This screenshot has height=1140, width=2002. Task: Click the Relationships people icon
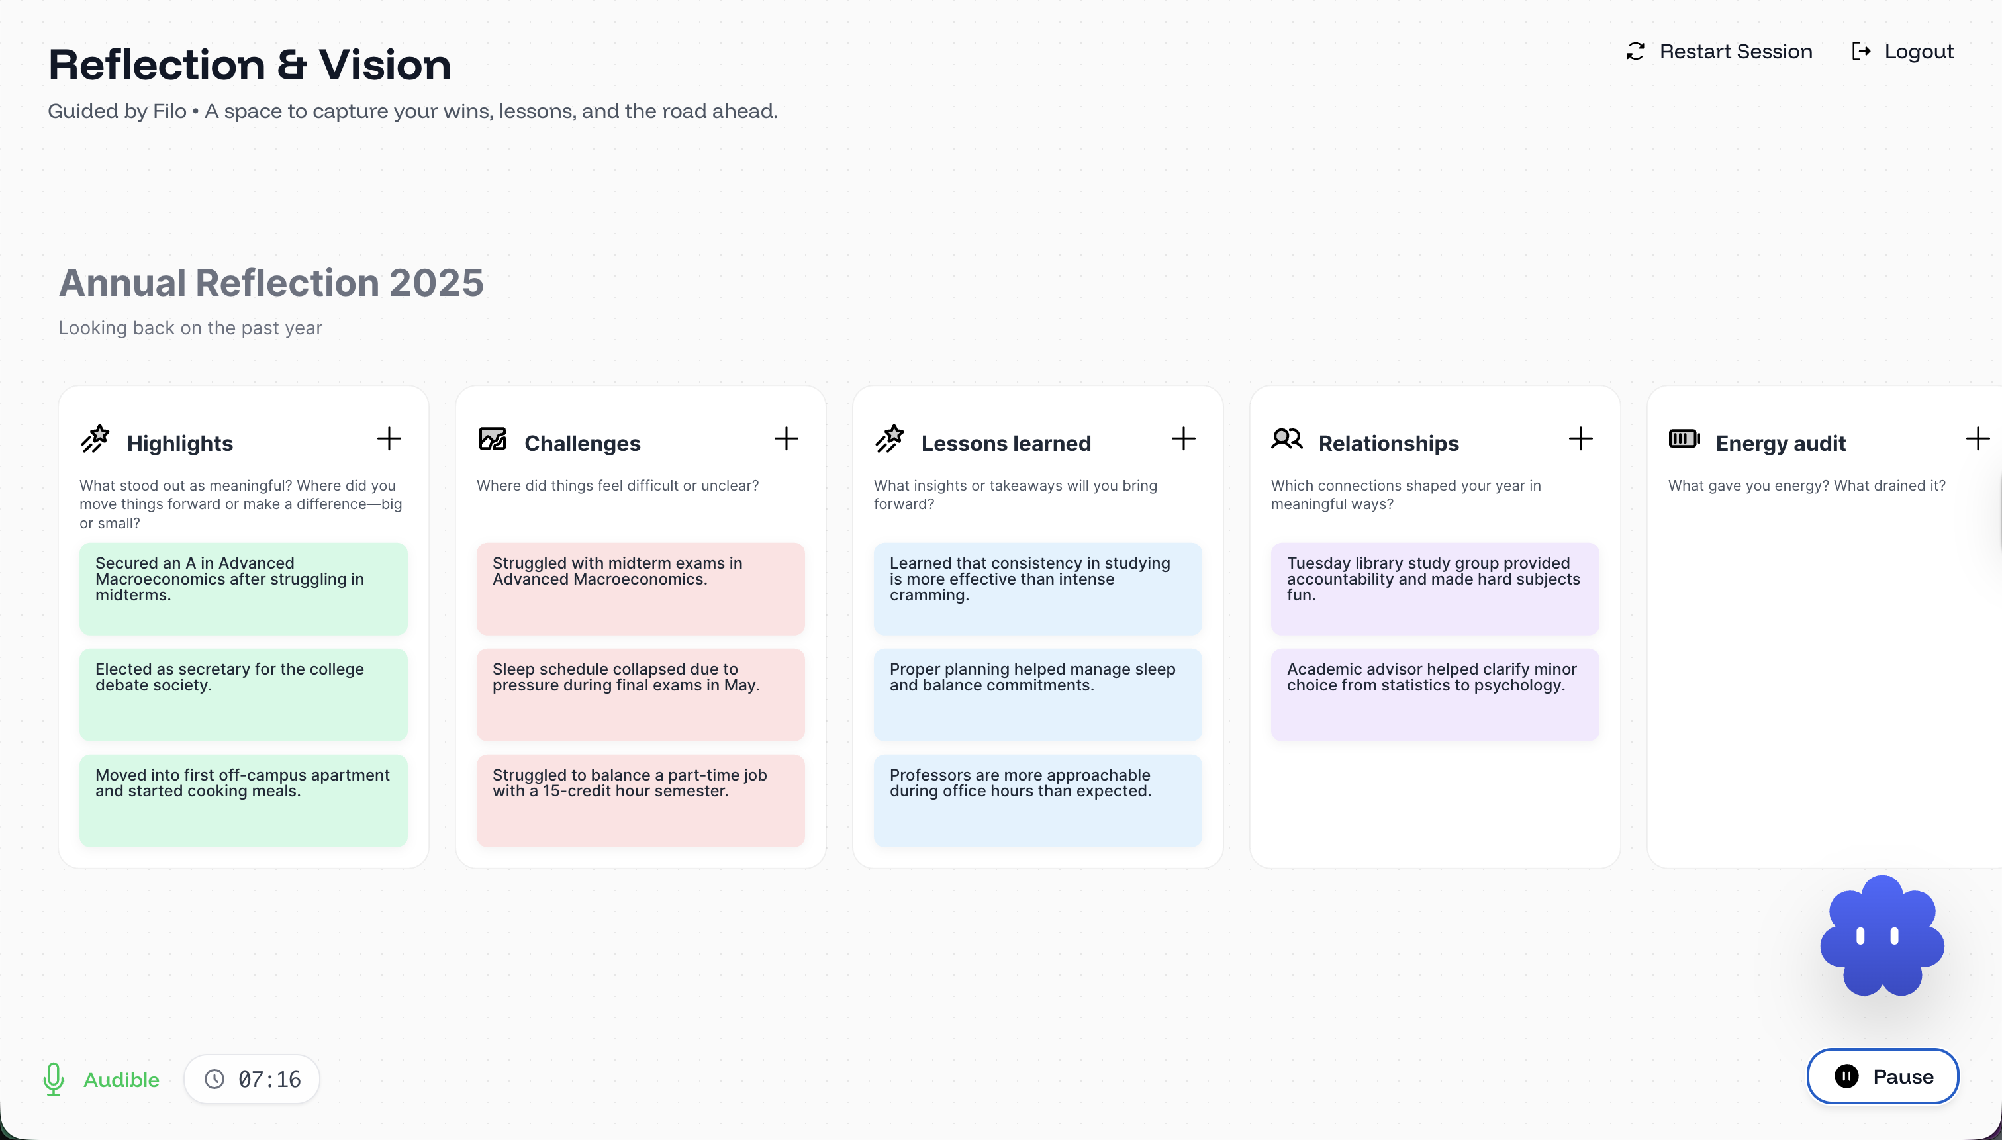[1286, 439]
